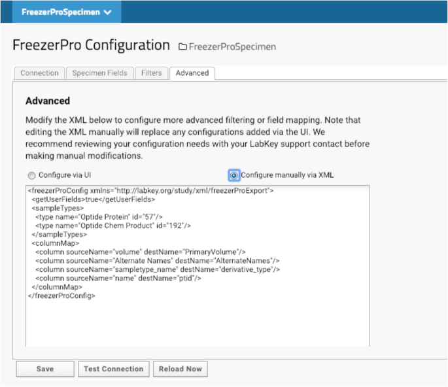Viewport: 448px width, 387px height.
Task: Click the opening sampleTypes tag line
Action: [58, 209]
